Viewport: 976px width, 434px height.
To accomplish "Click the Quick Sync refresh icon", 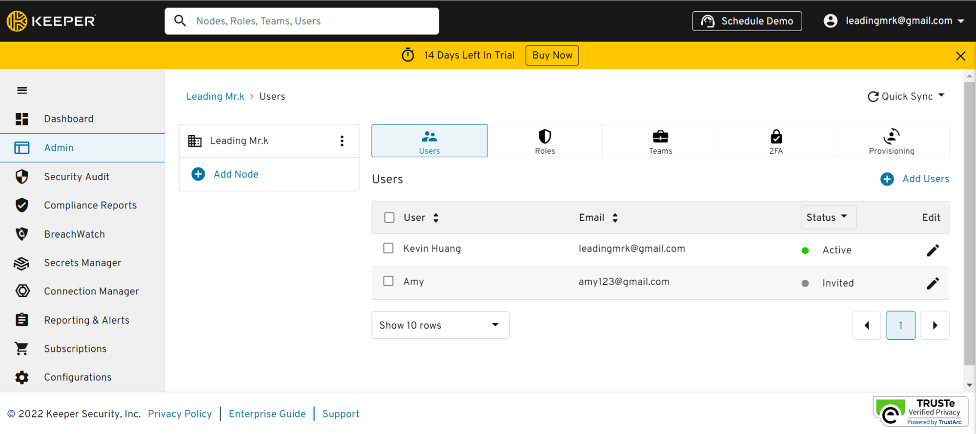I will (873, 97).
